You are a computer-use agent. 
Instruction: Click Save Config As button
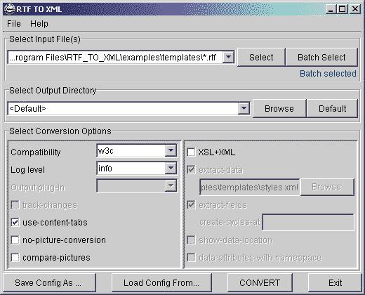[49, 282]
